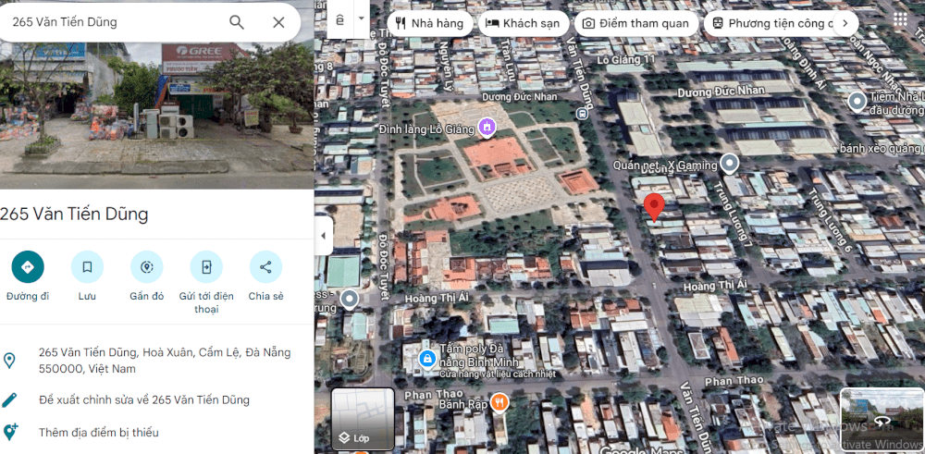The height and width of the screenshot is (454, 925).
Task: Collapse the side panel with arrow
Action: click(323, 236)
